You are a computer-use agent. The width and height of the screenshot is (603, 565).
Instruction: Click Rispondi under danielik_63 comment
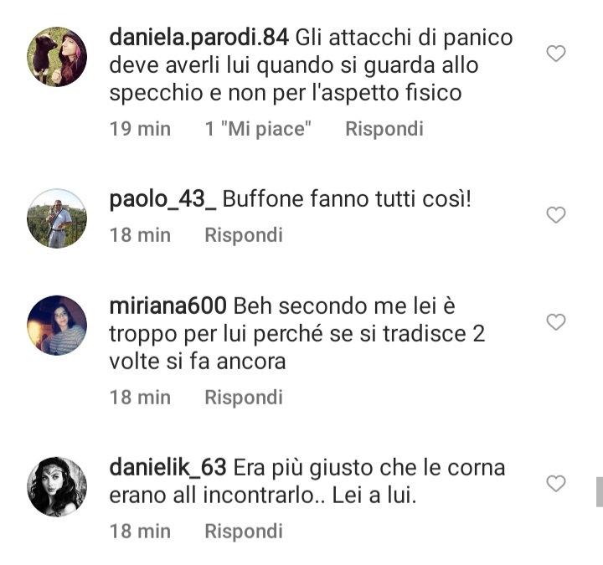tap(244, 532)
